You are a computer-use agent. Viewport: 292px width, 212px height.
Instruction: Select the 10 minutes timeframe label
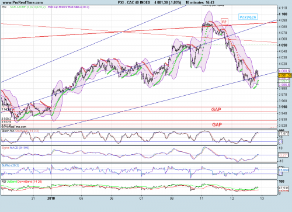pos(194,2)
